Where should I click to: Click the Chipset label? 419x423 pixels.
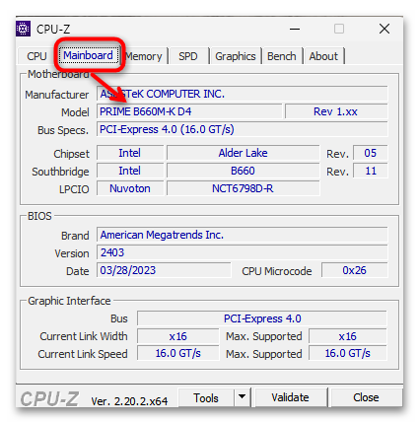[x=71, y=154]
